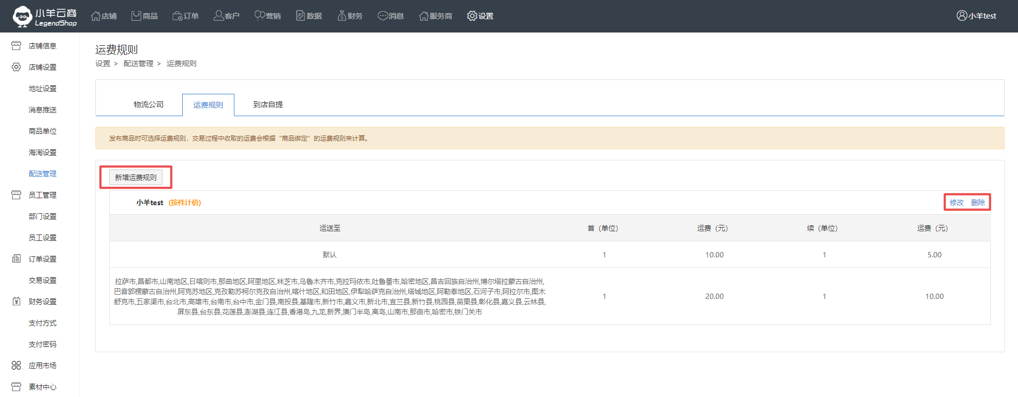Open the 财务 finance icon in top nav
This screenshot has height=397, width=1018.
[x=341, y=16]
